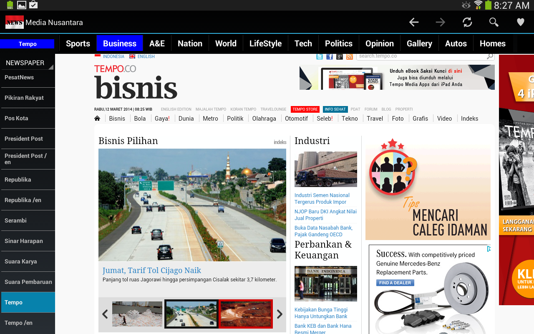The width and height of the screenshot is (534, 334).
Task: Open the Gallery tab
Action: point(419,43)
